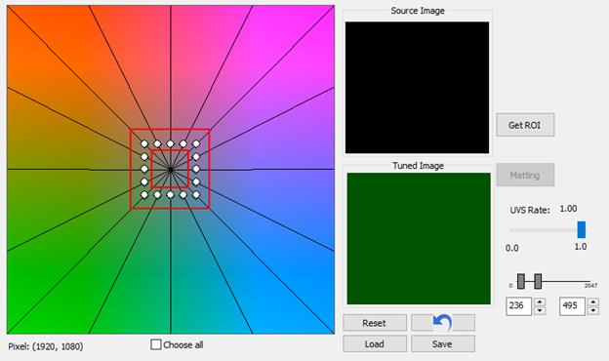This screenshot has height=361, width=609.
Task: Increase the 236 value with up arrow
Action: 540,302
